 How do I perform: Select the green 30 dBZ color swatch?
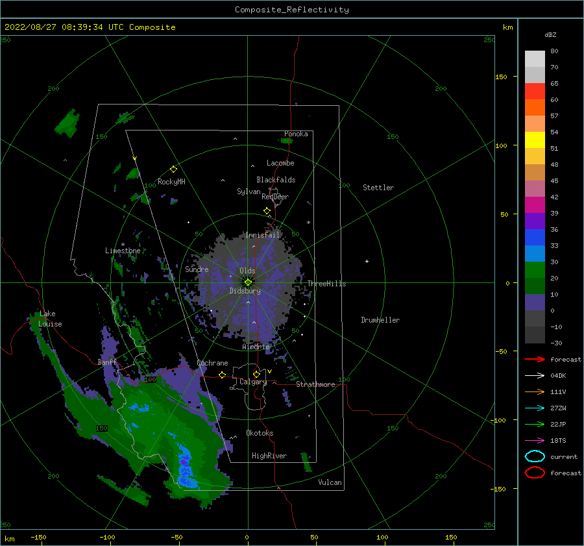click(x=535, y=269)
